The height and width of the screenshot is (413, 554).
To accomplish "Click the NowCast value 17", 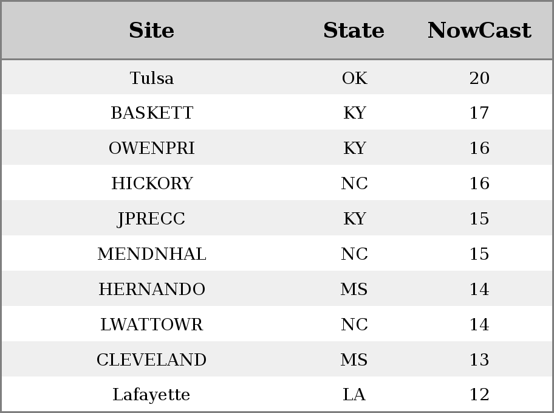I will [x=479, y=113].
